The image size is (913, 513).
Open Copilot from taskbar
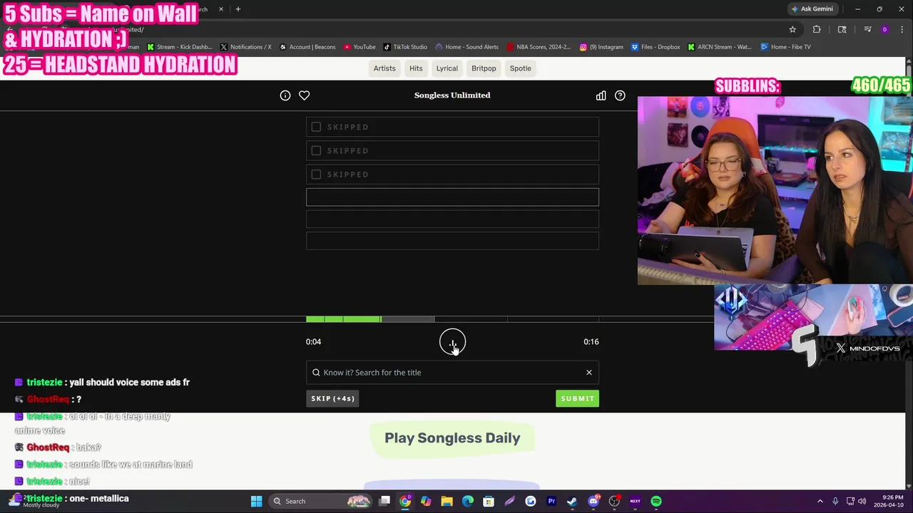click(x=426, y=502)
